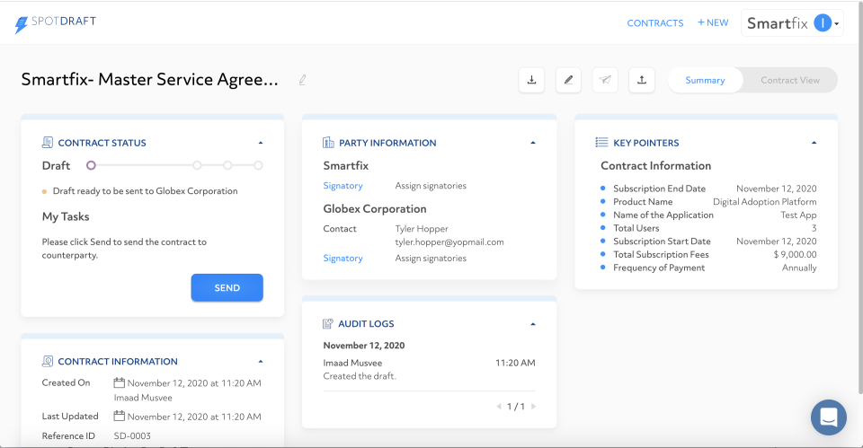This screenshot has height=448, width=863.
Task: Open the chat support widget
Action: point(828,417)
